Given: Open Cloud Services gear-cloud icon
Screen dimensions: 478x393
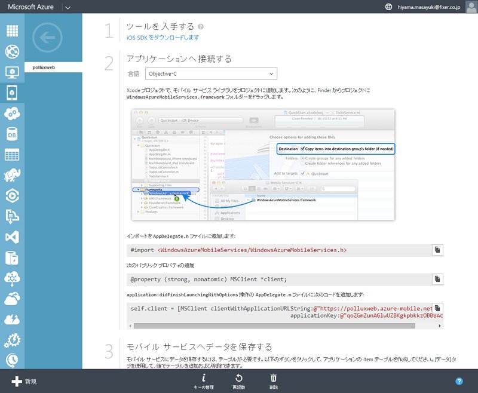Looking at the screenshot, I should (x=12, y=113).
